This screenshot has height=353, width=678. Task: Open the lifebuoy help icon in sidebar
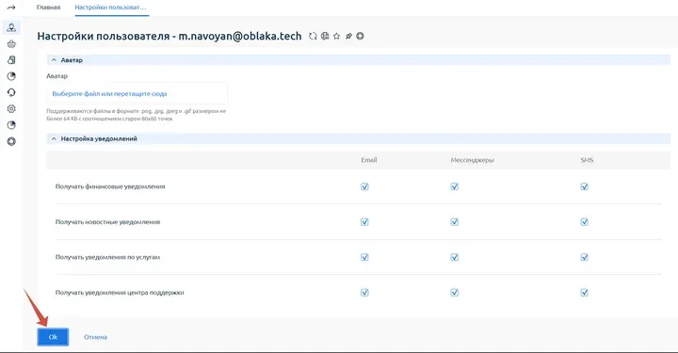11,141
